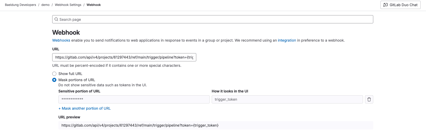Click Mask another portion of URL
Image resolution: width=426 pixels, height=132 pixels.
(85, 108)
